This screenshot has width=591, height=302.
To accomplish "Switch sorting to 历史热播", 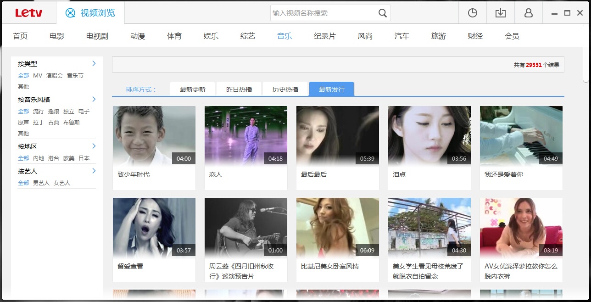I will click(x=285, y=89).
